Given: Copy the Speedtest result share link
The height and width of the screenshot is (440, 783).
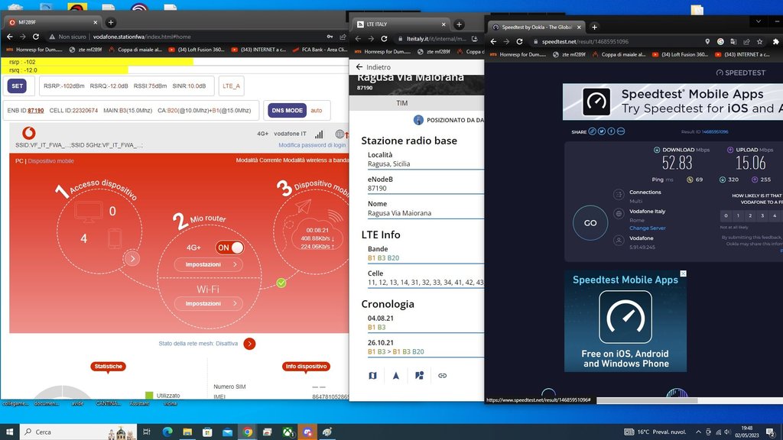Looking at the screenshot, I should click(x=593, y=131).
